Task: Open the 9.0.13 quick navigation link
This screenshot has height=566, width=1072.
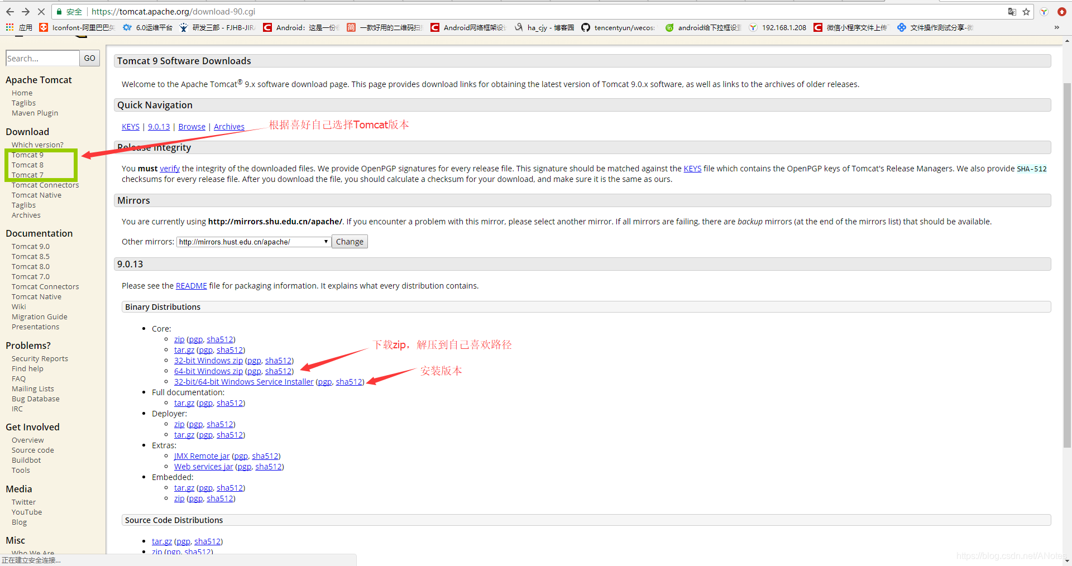Action: coord(159,127)
